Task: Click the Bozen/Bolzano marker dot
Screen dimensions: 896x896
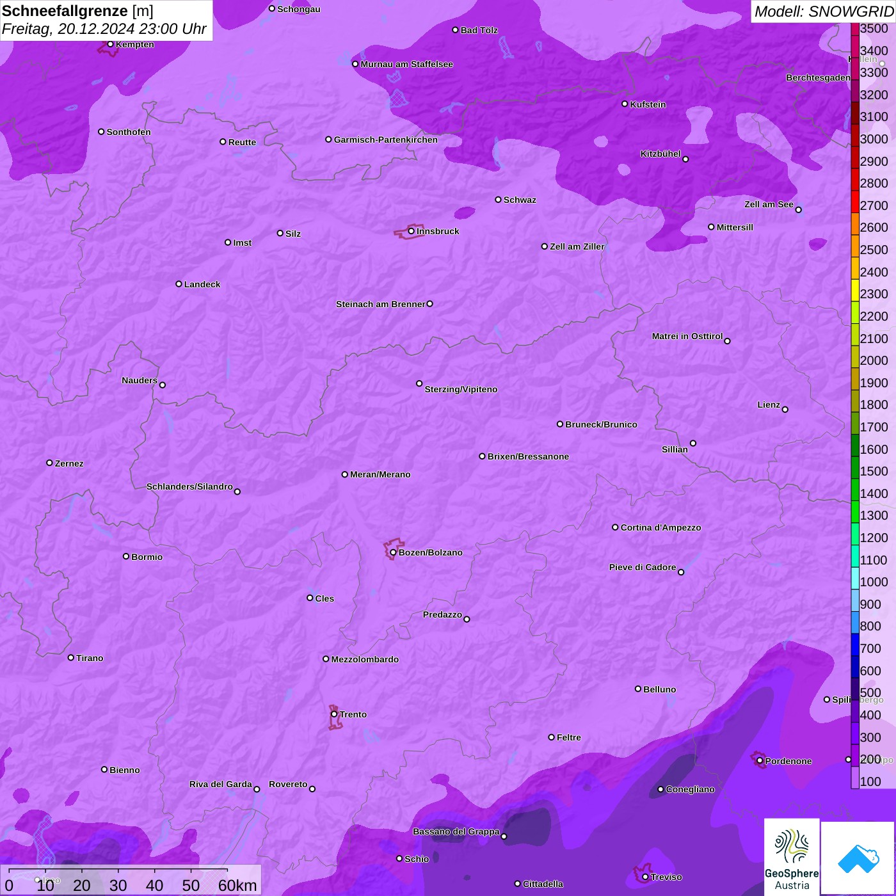Action: click(x=393, y=552)
